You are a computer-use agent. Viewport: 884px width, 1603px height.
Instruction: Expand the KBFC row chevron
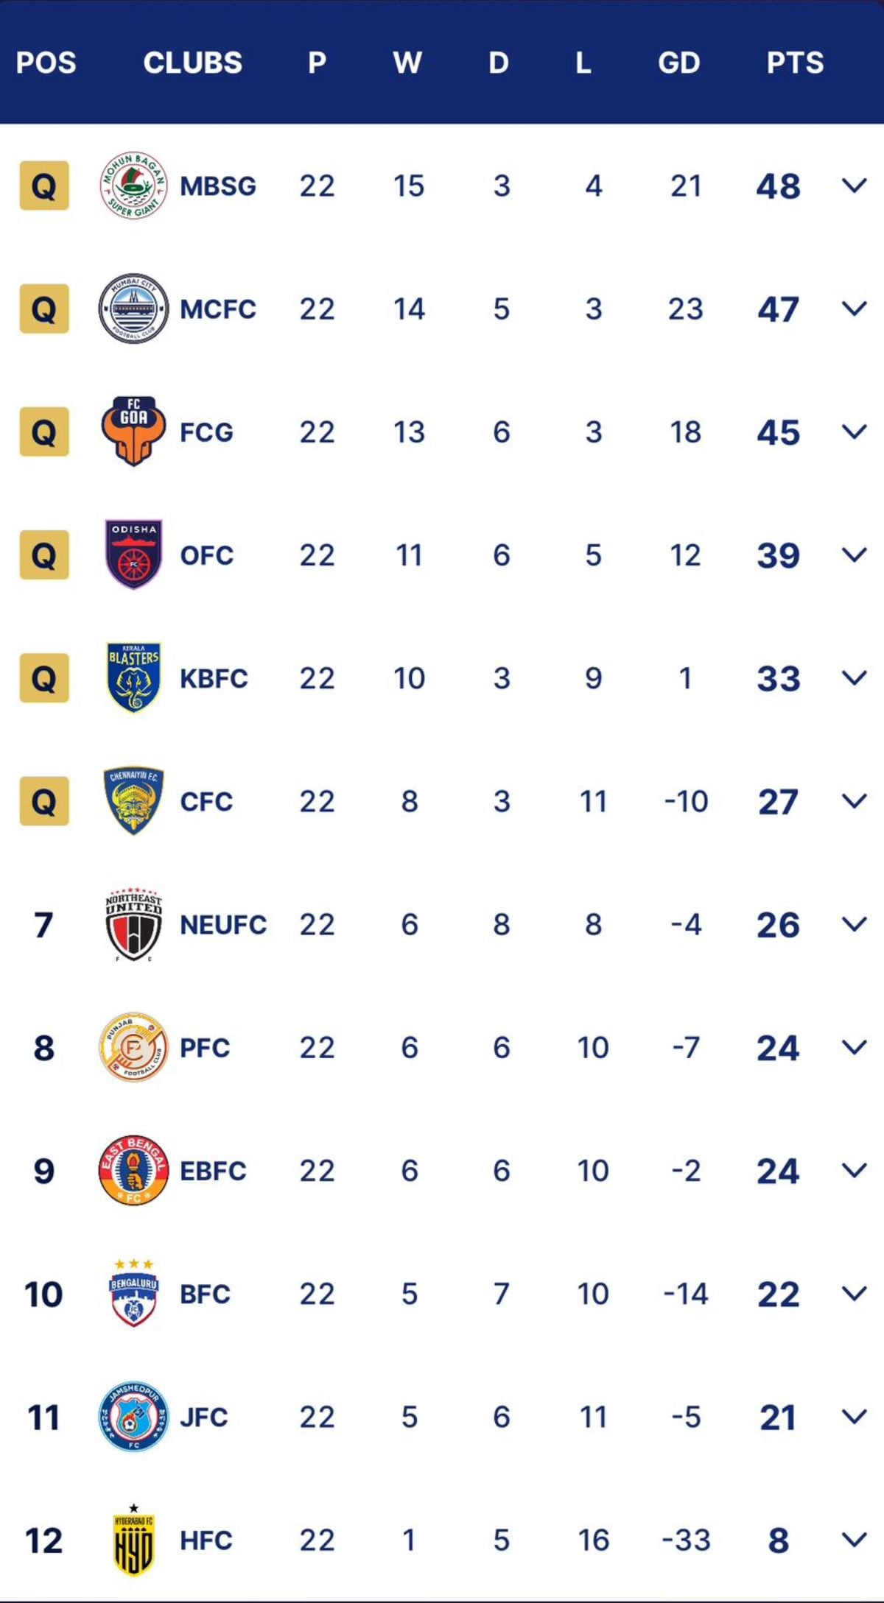(x=854, y=677)
